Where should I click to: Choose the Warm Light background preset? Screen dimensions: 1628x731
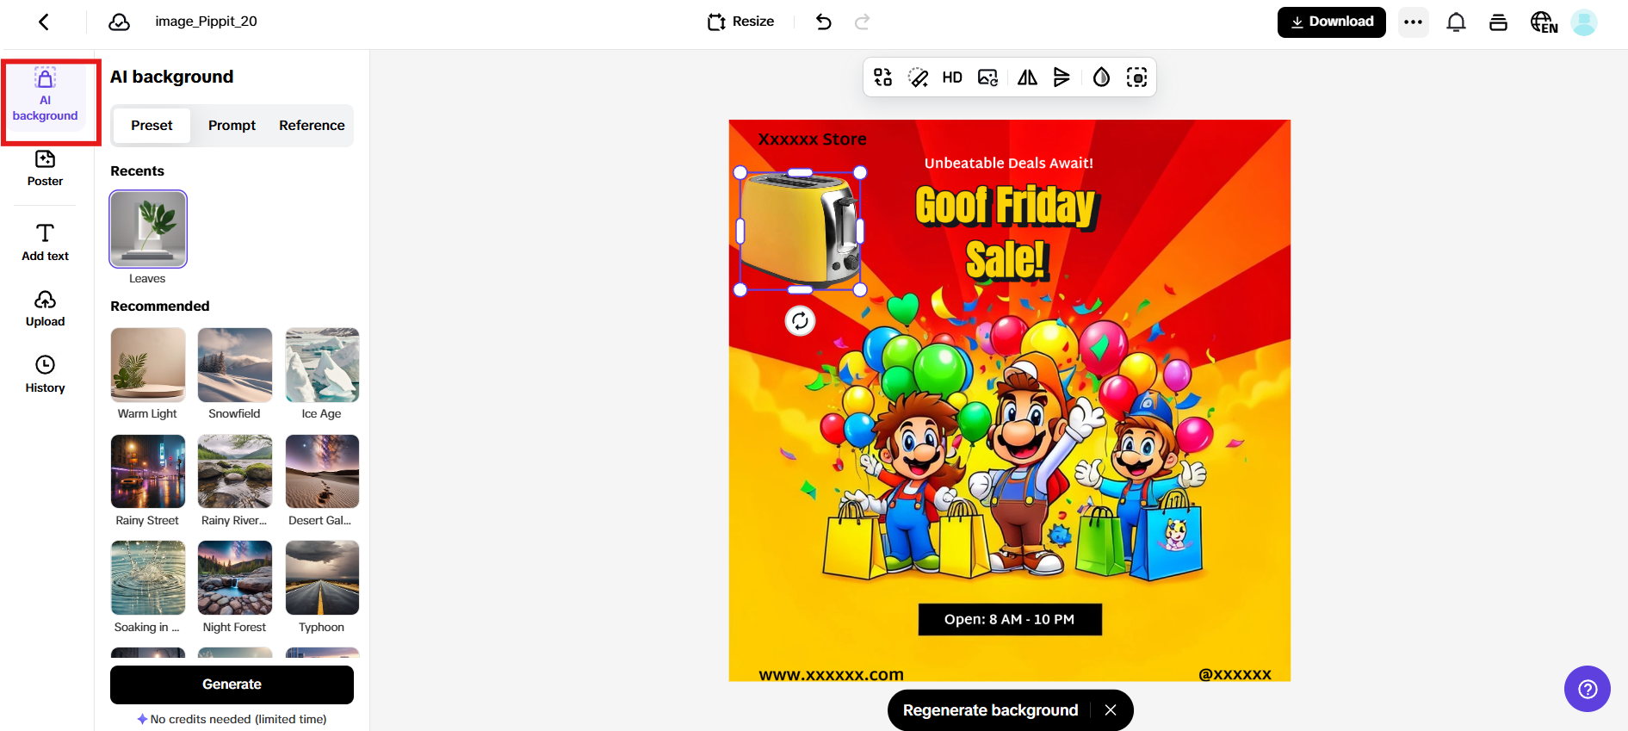tap(148, 365)
